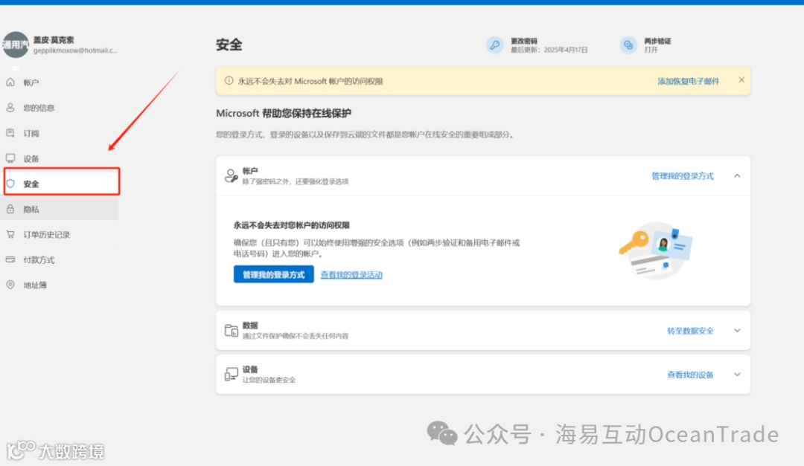
Task: Open the 查看我的登录活动 link
Action: click(351, 274)
